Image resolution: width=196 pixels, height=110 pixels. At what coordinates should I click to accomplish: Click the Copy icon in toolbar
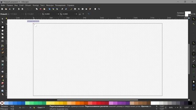click(x=37, y=9)
